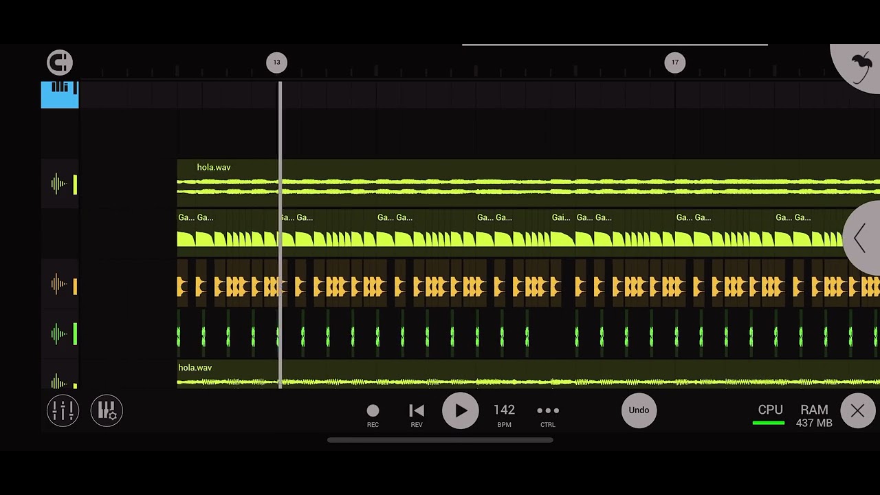This screenshot has height=495, width=880.
Task: Open the instrument channel settings icon
Action: tap(107, 410)
